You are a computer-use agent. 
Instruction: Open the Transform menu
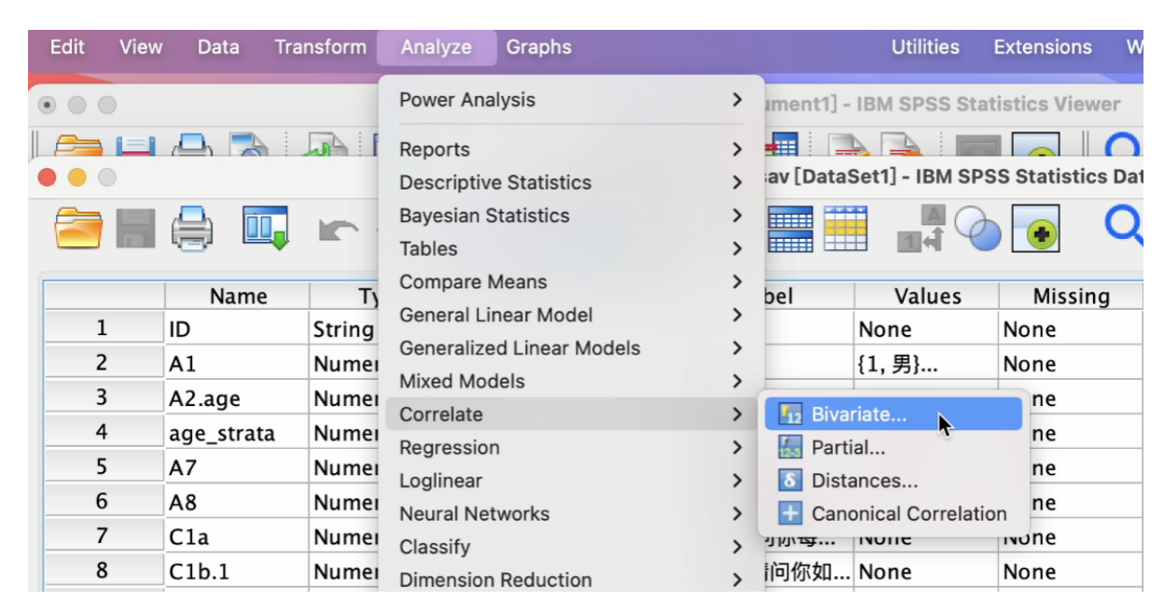pos(320,47)
